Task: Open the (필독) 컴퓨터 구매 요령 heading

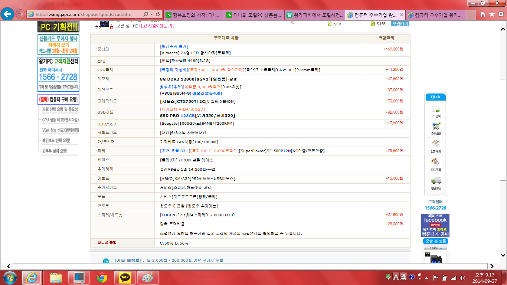Action: tap(58, 99)
